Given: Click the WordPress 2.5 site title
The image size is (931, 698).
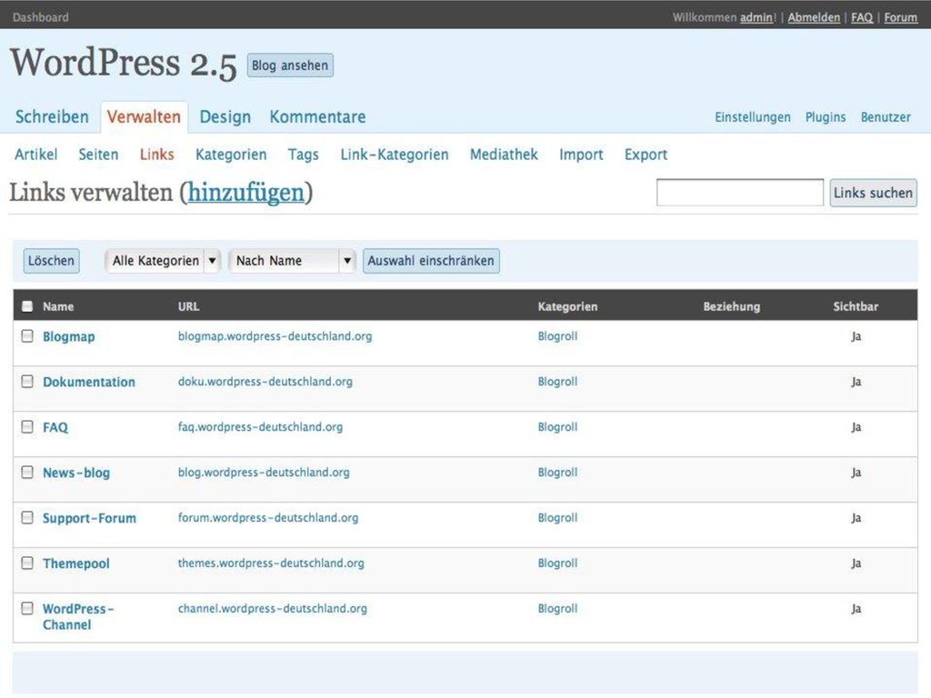Looking at the screenshot, I should (124, 63).
